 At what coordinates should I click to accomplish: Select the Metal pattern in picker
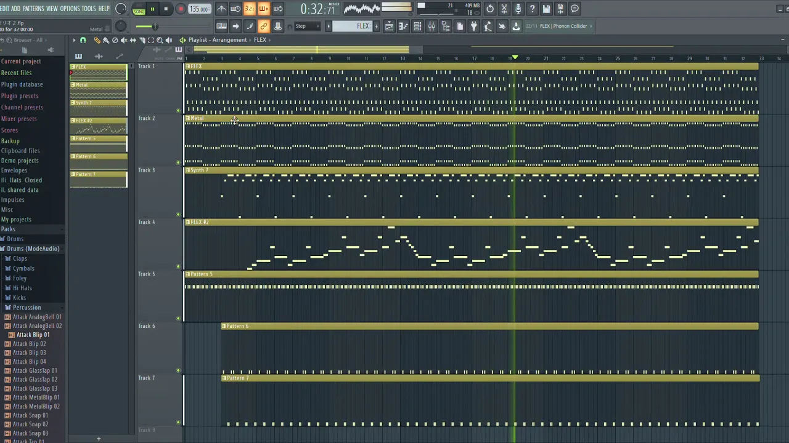coord(99,90)
